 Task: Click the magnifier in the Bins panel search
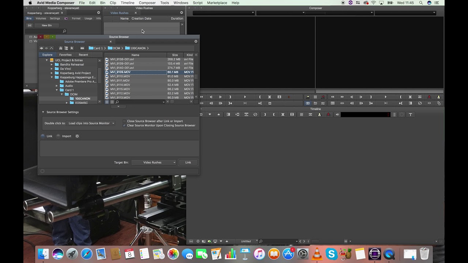[64, 31]
